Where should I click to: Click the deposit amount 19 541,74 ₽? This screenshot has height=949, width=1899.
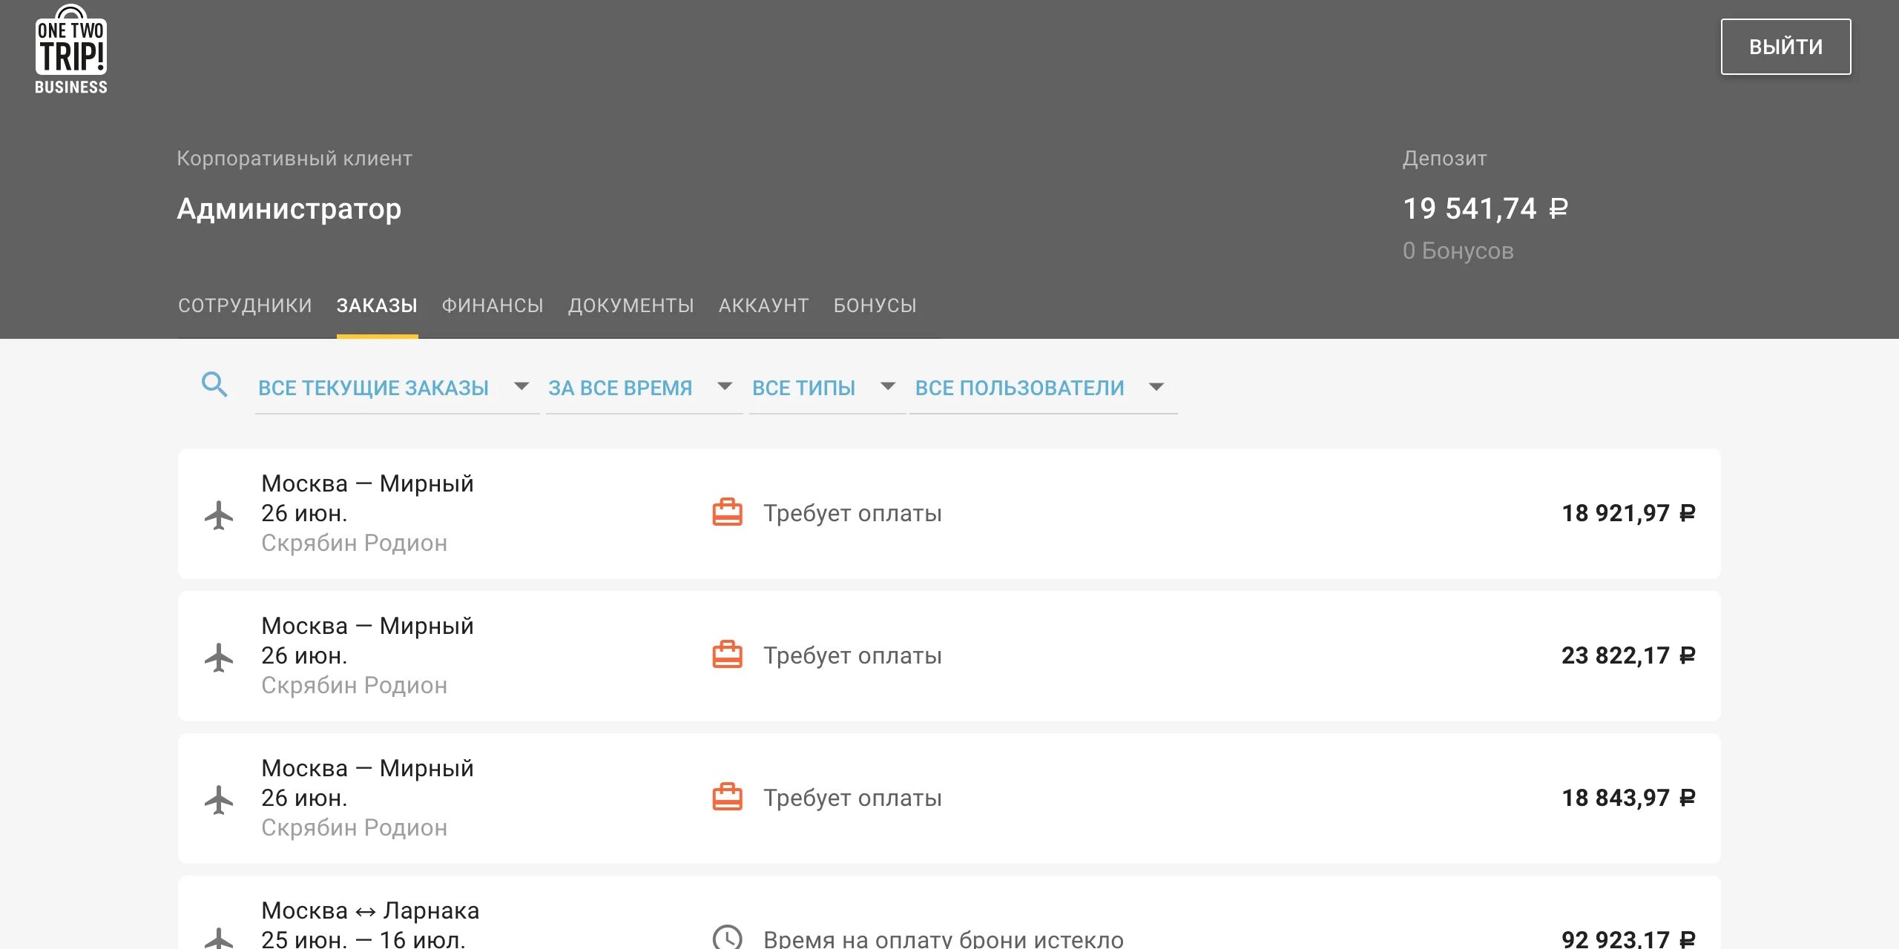(x=1485, y=208)
